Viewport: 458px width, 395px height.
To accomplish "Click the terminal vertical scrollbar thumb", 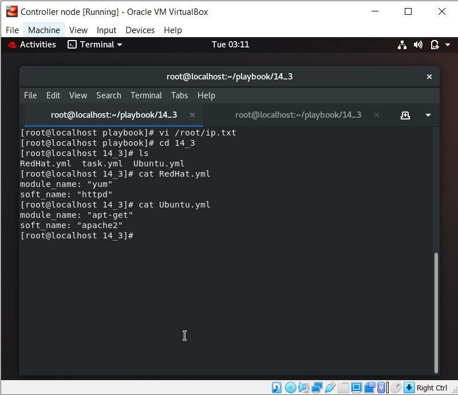I will [436, 313].
